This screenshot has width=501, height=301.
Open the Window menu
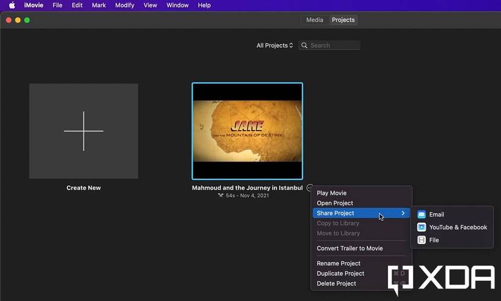(x=177, y=5)
